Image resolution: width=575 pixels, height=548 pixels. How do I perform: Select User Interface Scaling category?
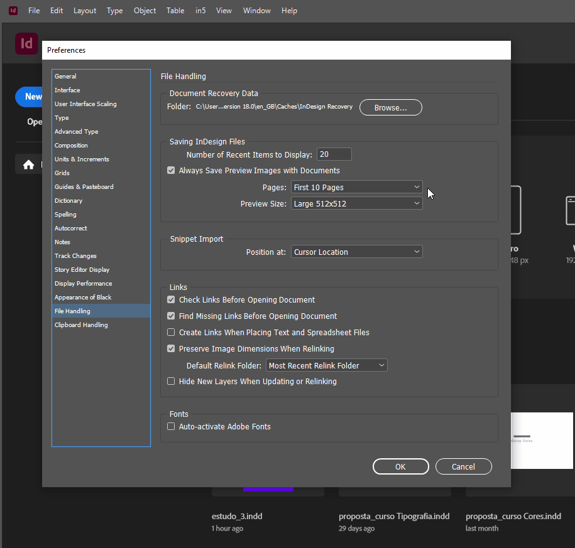(x=101, y=104)
